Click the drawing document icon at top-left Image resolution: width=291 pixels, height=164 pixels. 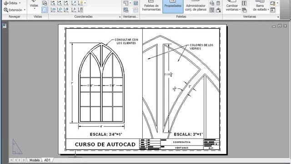5,26
